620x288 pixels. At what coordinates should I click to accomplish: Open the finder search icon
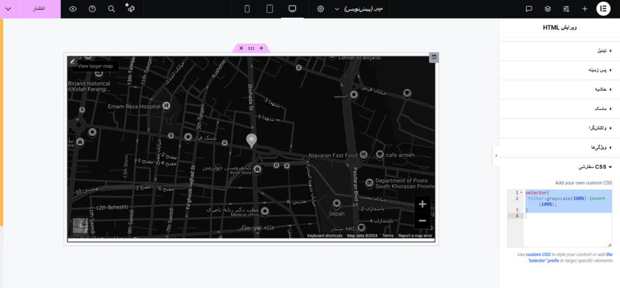(111, 9)
